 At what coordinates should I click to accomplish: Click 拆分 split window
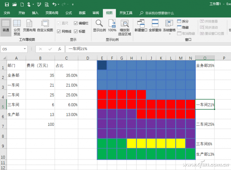tap(183, 21)
